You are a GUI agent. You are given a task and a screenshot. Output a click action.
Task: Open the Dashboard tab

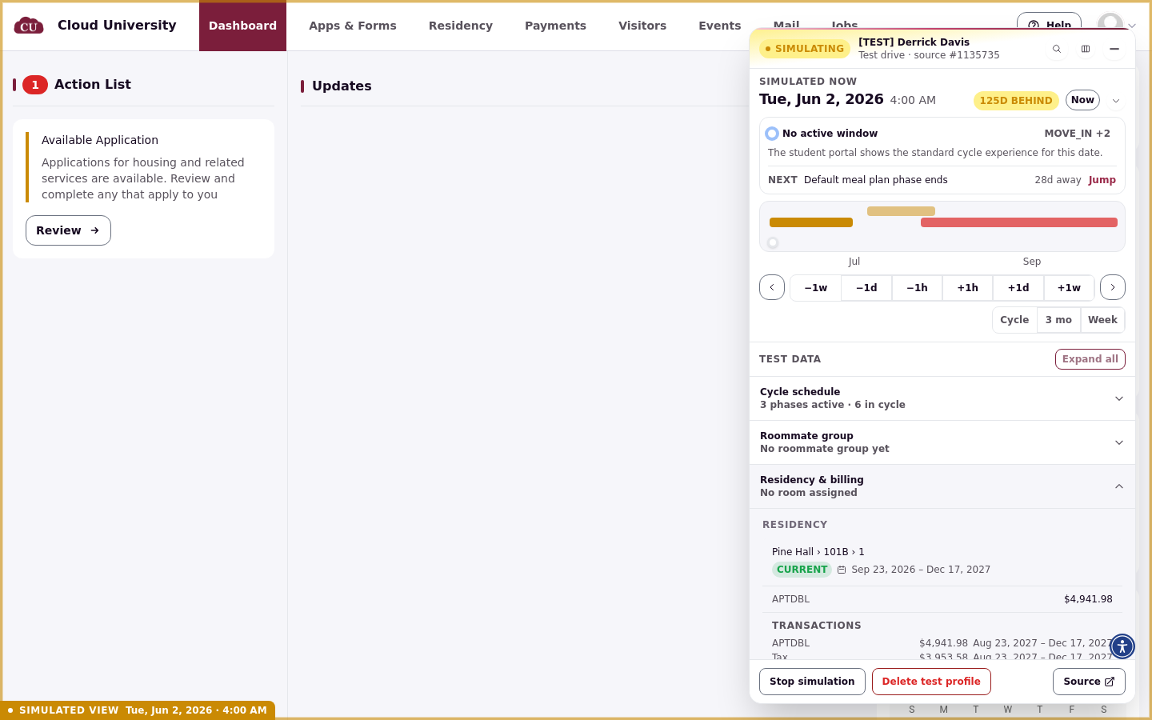[242, 26]
